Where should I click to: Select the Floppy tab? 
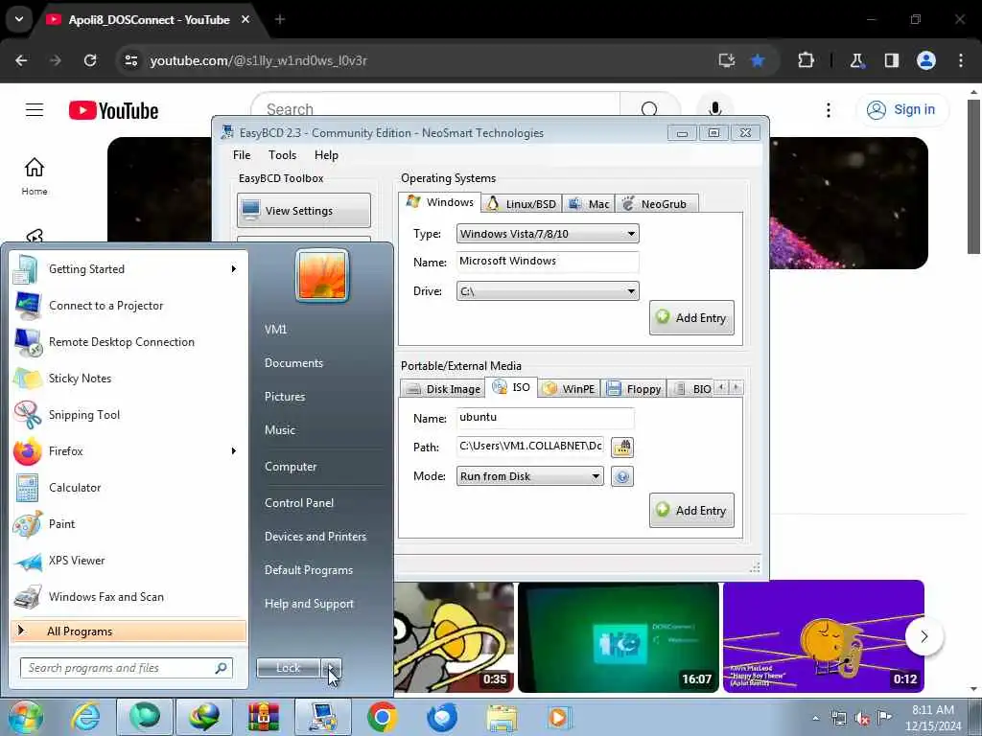634,389
